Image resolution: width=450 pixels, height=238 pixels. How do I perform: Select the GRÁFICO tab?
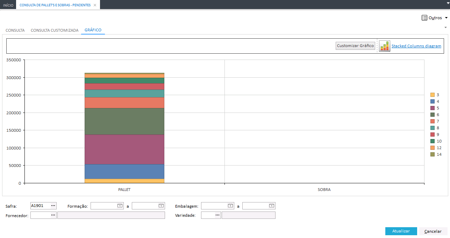93,30
